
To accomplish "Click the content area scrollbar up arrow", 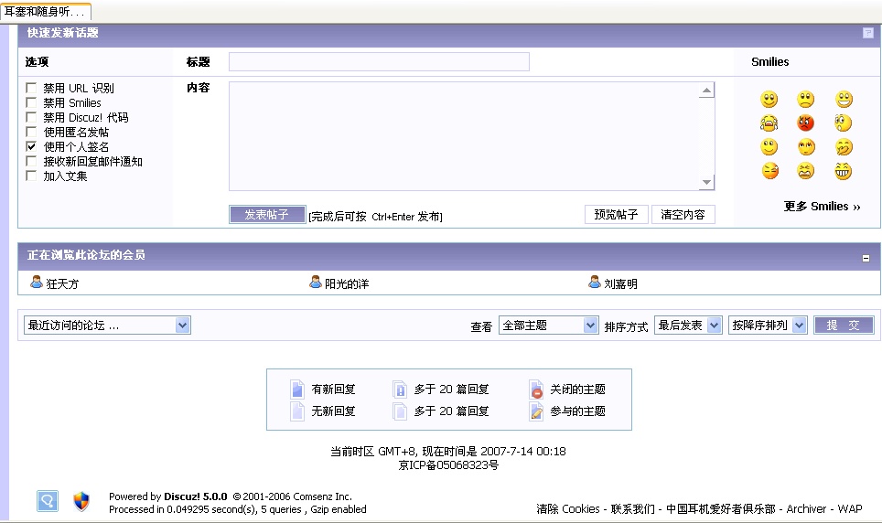I will tap(706, 91).
